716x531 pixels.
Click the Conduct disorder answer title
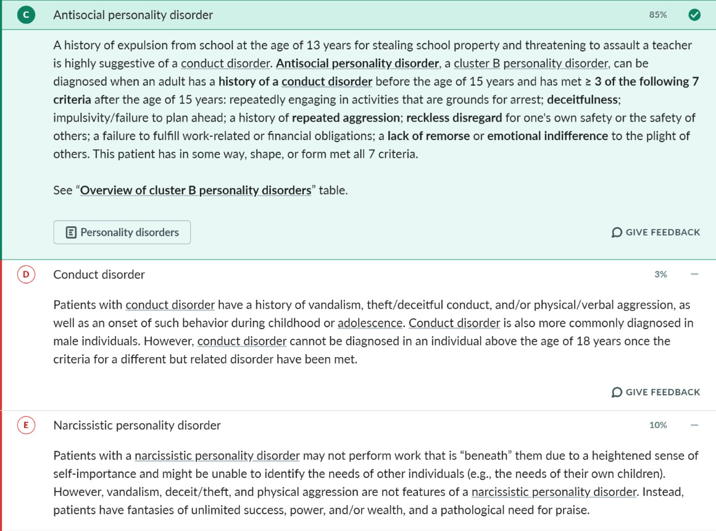99,274
